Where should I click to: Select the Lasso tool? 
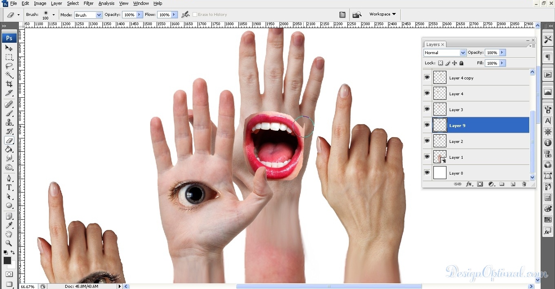pyautogui.click(x=9, y=66)
